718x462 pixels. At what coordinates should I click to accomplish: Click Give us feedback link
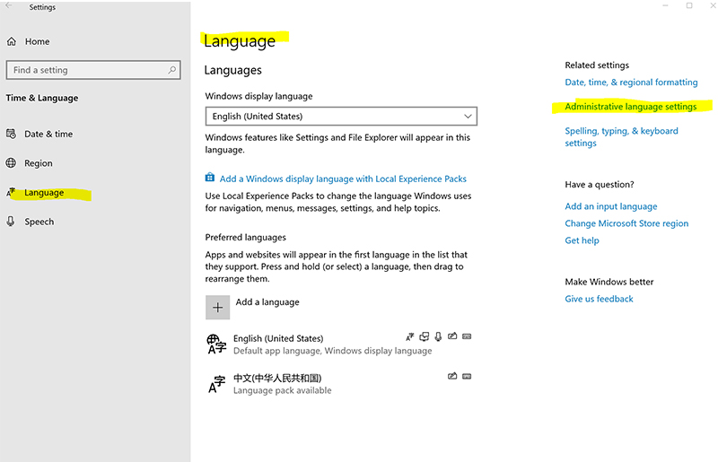pos(599,299)
